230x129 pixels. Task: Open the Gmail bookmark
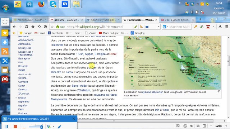click(40, 33)
